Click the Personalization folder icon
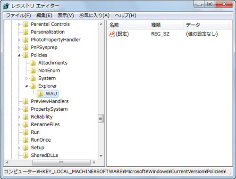 point(25,32)
